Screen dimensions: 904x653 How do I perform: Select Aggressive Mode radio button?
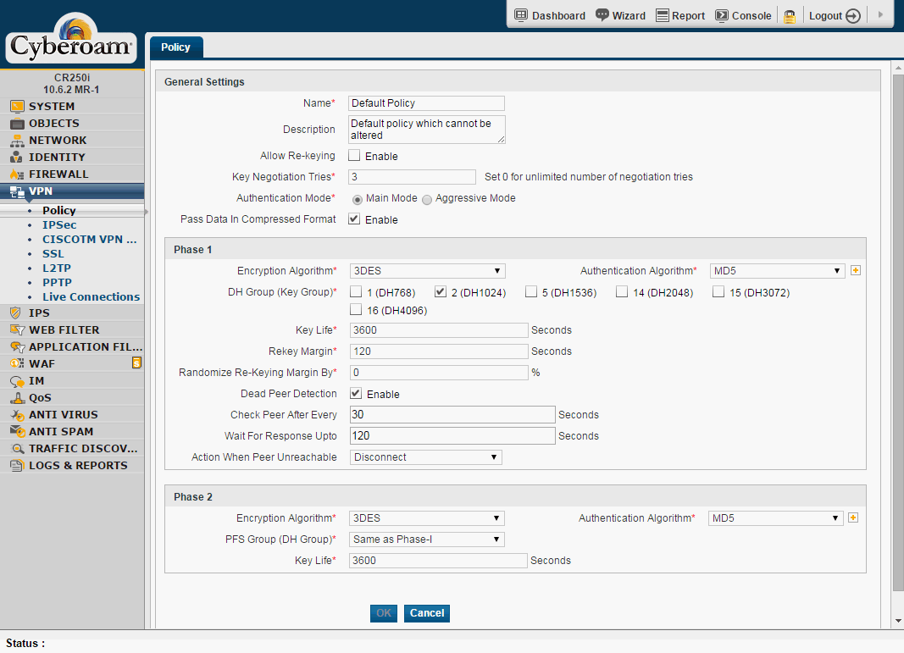tap(427, 199)
